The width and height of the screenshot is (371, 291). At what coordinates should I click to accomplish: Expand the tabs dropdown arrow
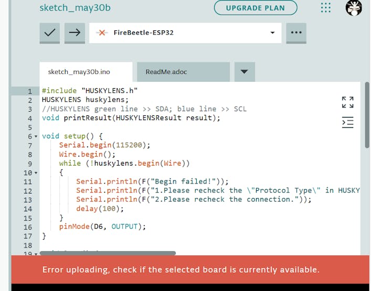click(244, 72)
